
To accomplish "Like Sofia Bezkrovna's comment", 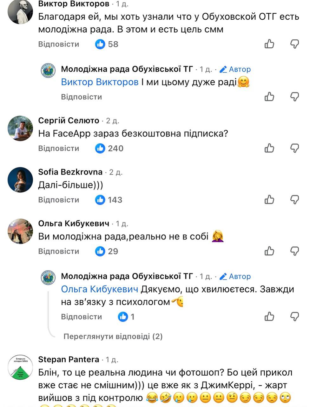I will click(x=269, y=200).
